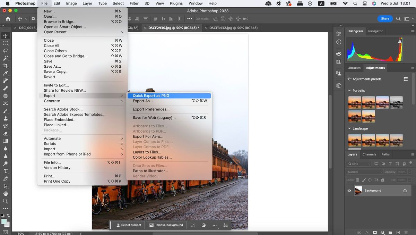Choose Export Preferences... menu item

pos(169,109)
